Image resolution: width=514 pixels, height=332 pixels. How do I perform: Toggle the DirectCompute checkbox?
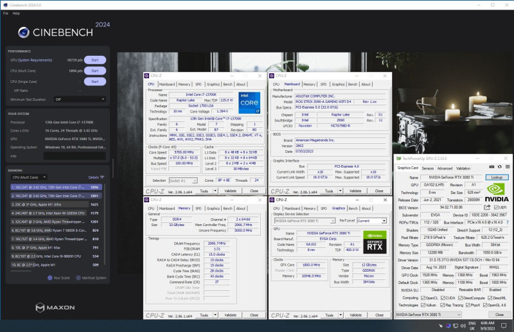click(x=460, y=298)
